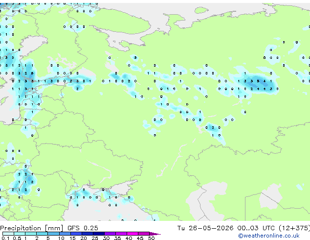Screen dimensions: 310x240
Task: Click the 1–2 mm legend swatch
Action: [x=31, y=234]
